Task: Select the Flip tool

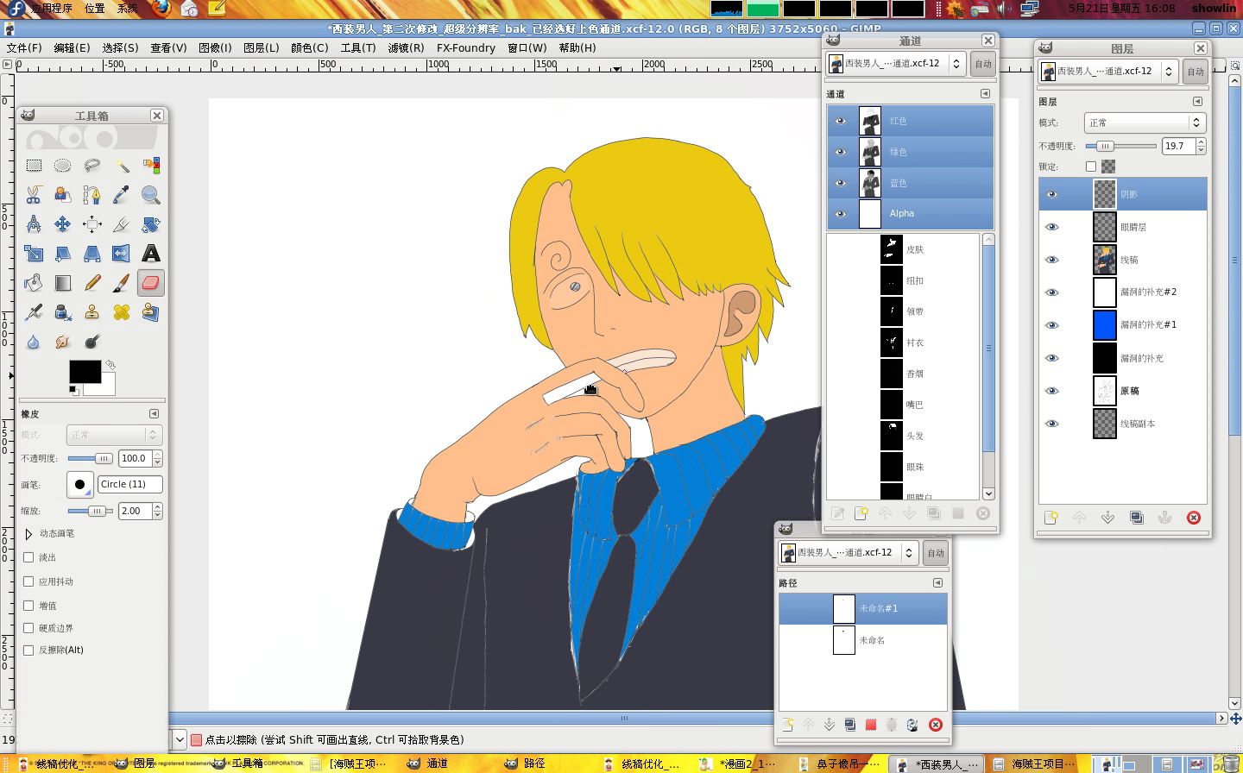Action: click(122, 254)
